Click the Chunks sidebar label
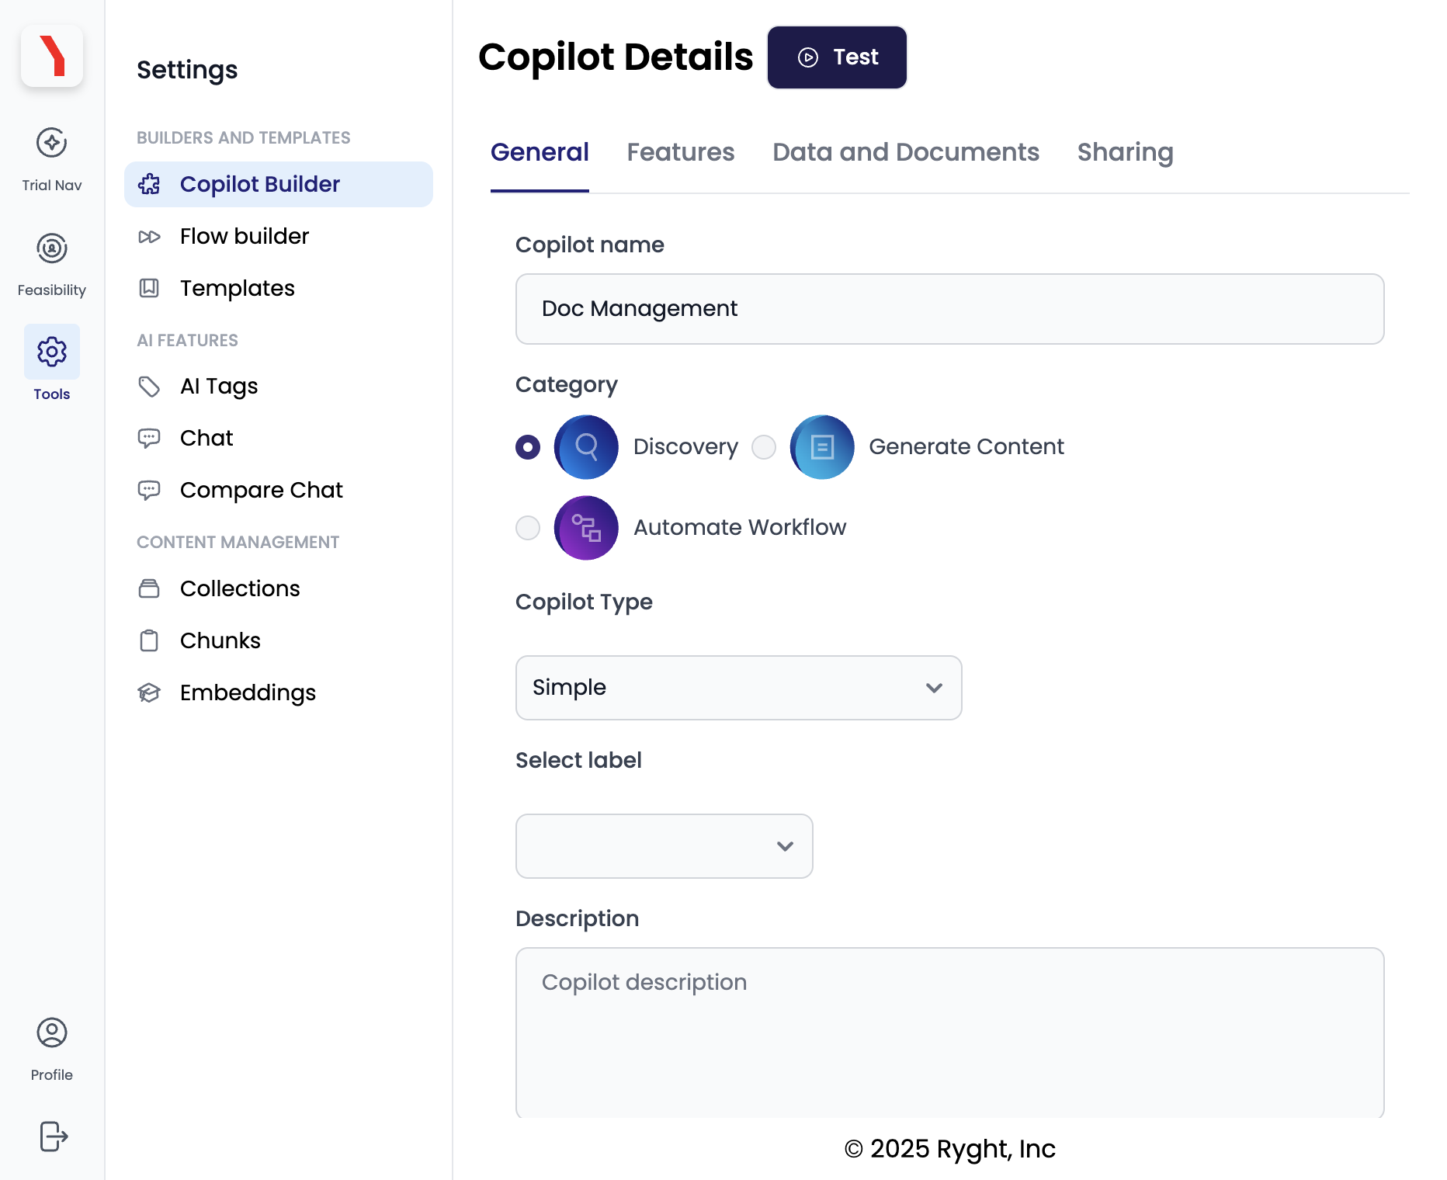This screenshot has width=1447, height=1180. pos(220,640)
